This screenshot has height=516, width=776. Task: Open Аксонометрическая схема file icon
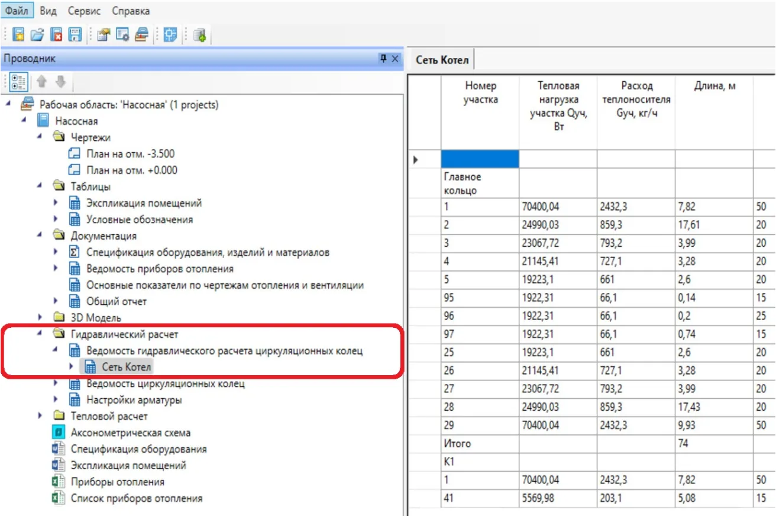point(59,433)
